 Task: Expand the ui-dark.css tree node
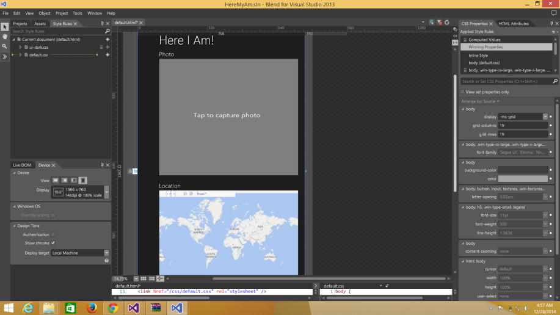(x=20, y=47)
